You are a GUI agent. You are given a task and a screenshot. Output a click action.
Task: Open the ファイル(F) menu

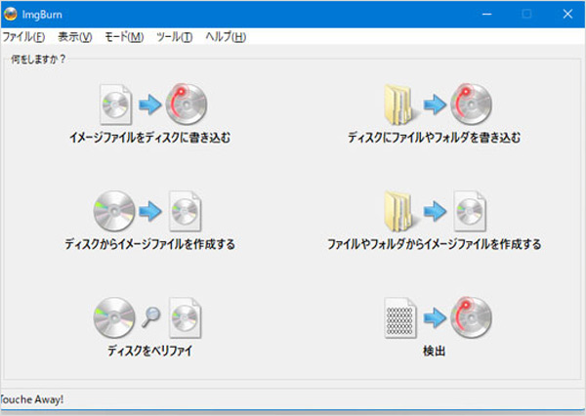(x=23, y=37)
